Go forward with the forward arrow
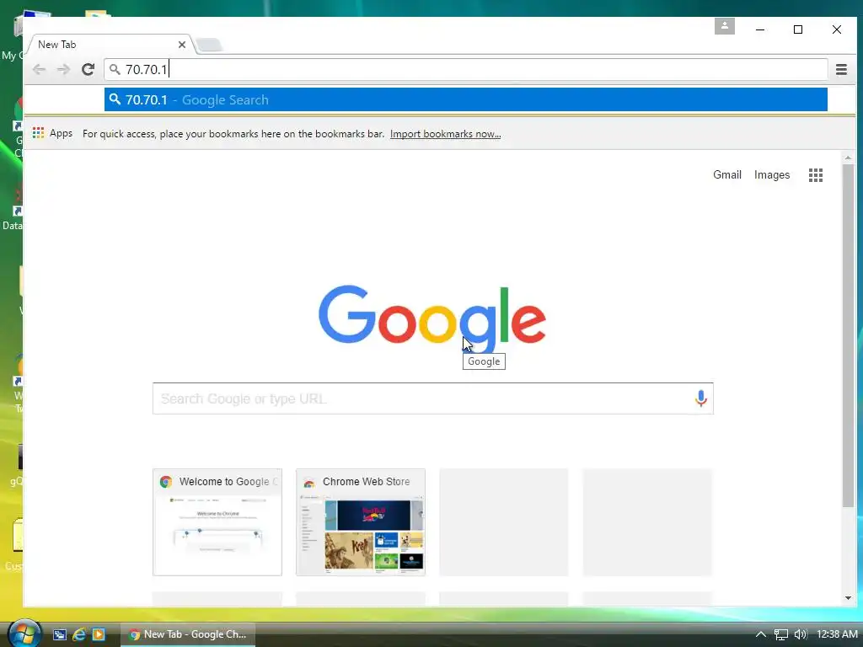The image size is (863, 647). (x=63, y=69)
